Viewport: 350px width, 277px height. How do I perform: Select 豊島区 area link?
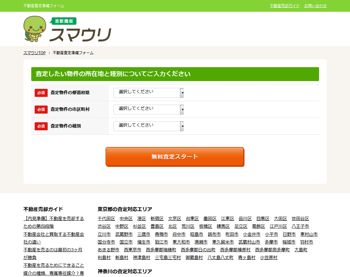[x=157, y=226]
